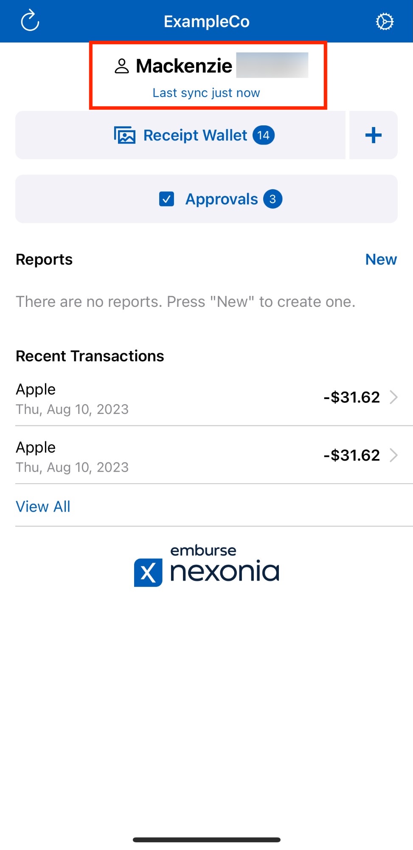
Task: Tap the Emburse Nexonia logo
Action: 207,566
